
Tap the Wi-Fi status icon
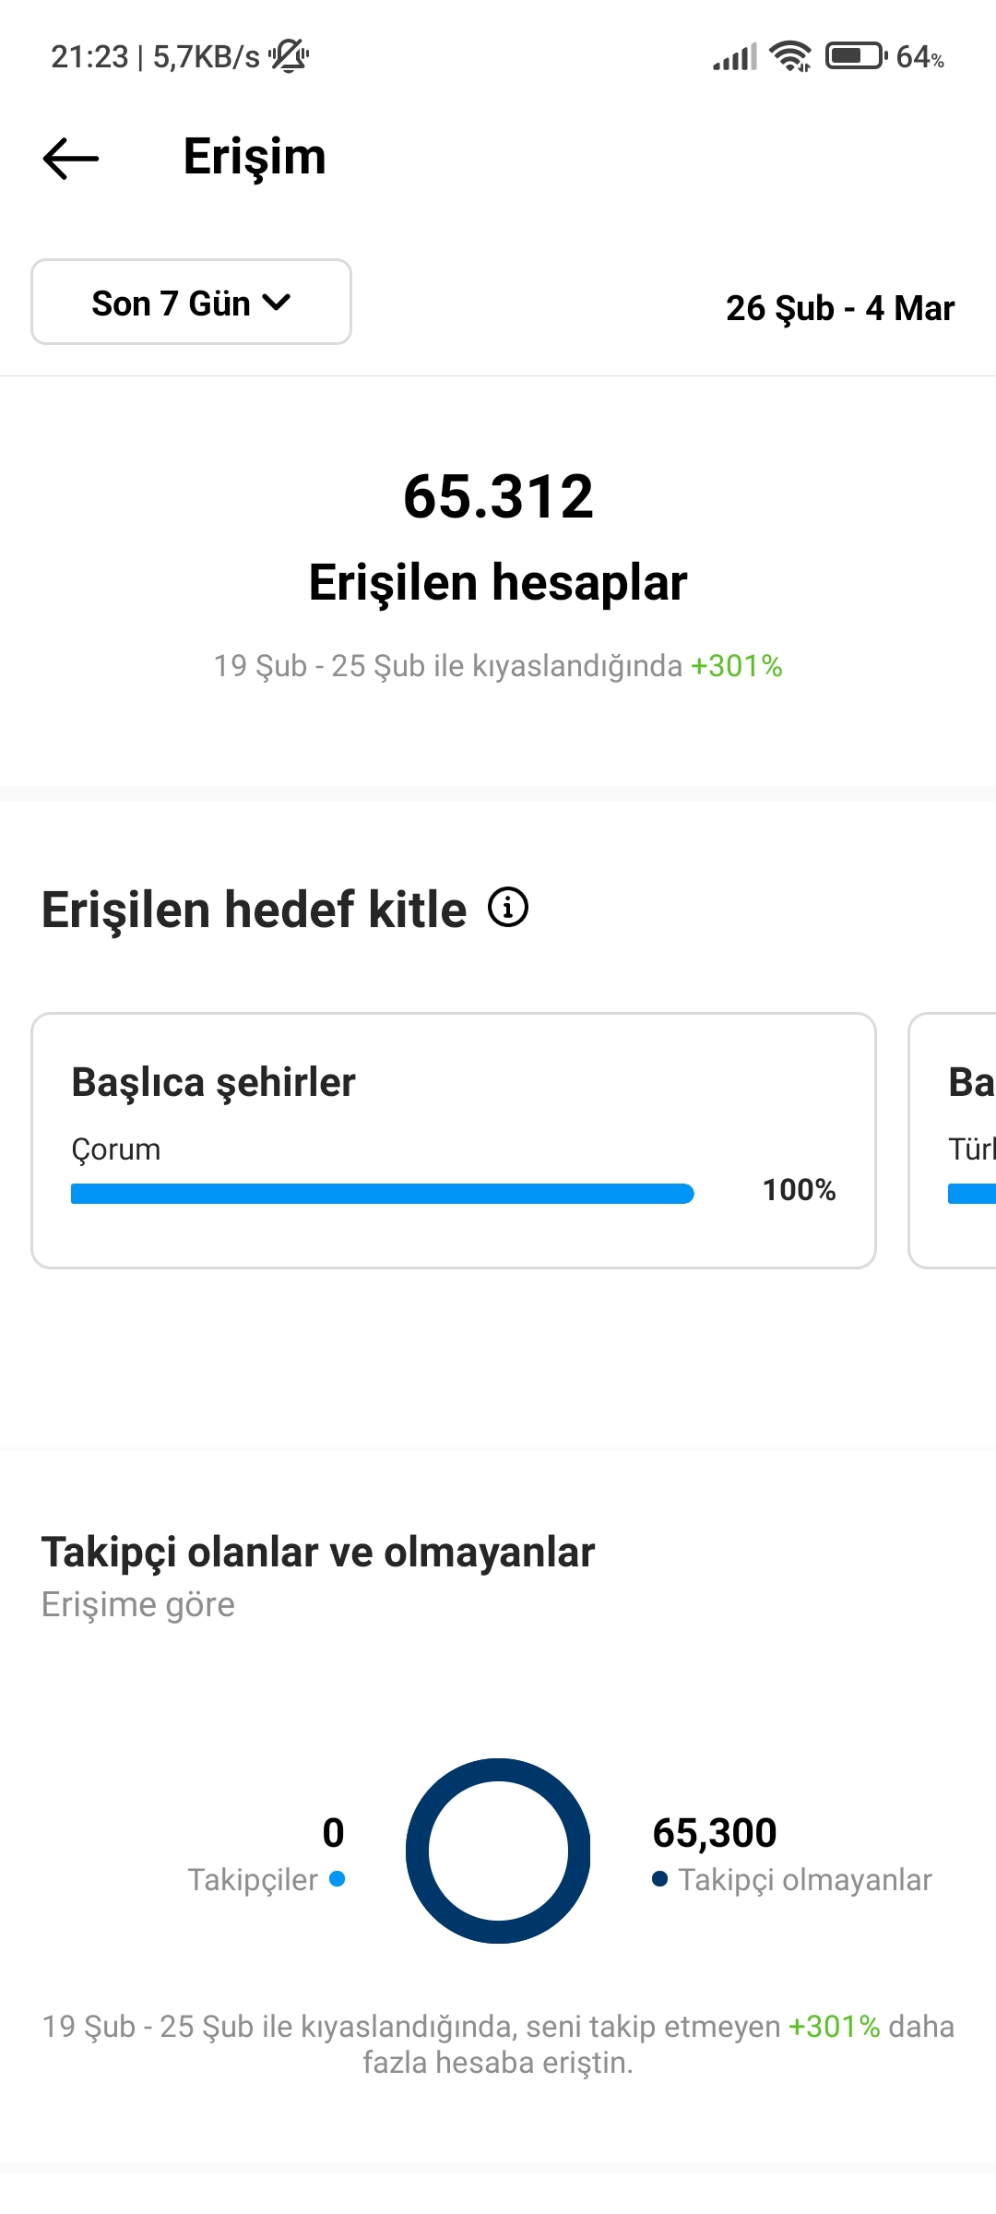(790, 56)
